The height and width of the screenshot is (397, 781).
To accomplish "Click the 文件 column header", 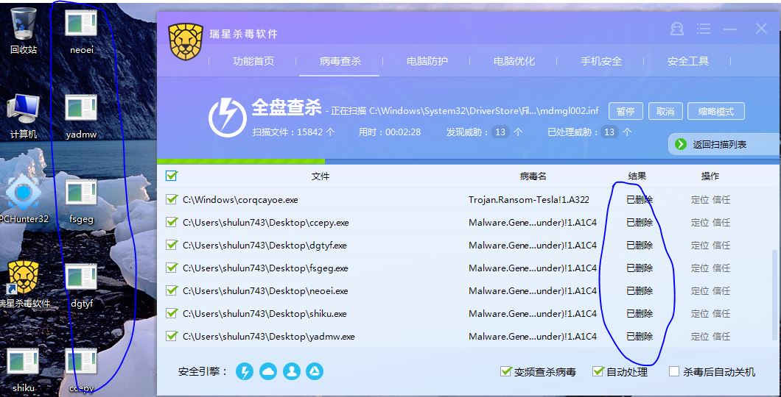I will click(x=321, y=176).
